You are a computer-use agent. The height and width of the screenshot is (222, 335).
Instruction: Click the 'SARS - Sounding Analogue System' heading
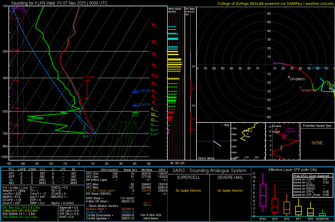pyautogui.click(x=210, y=171)
